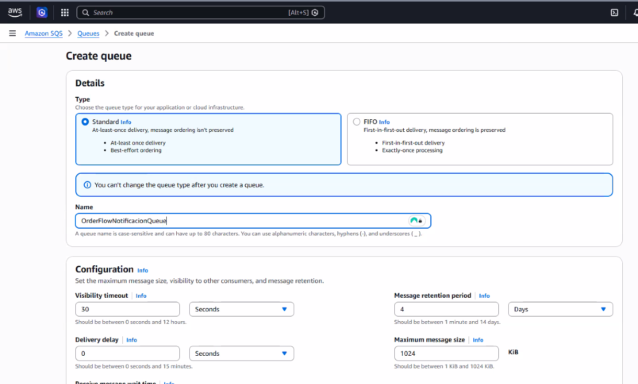Click 'First-in-first-out delivery' bullet text
638x384 pixels.
pos(413,143)
